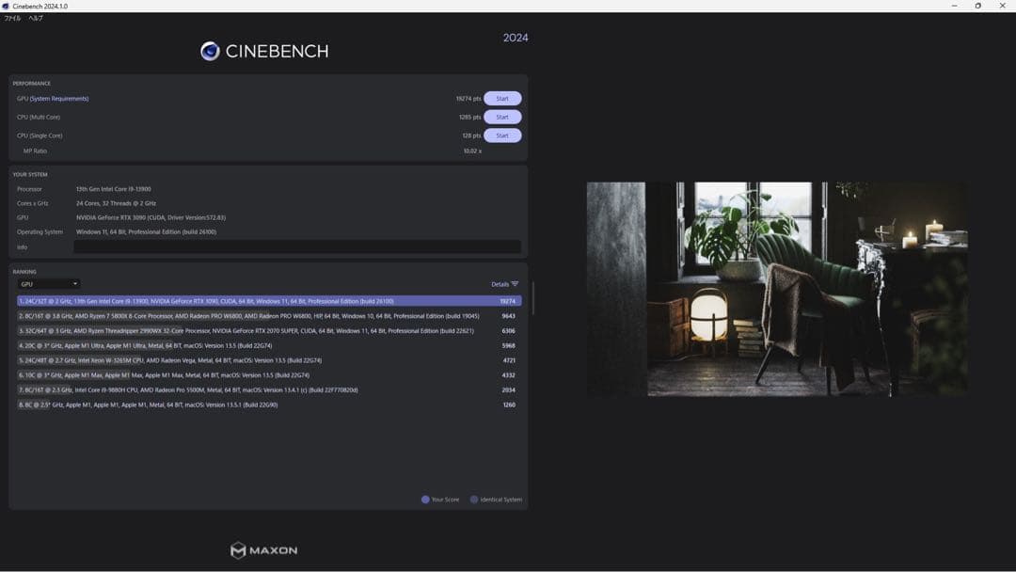Click the Your Score legend dot
The width and height of the screenshot is (1016, 572).
tap(425, 500)
